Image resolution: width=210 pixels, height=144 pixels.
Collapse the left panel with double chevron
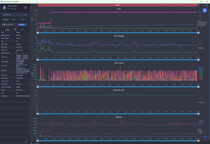pyautogui.click(x=26, y=141)
